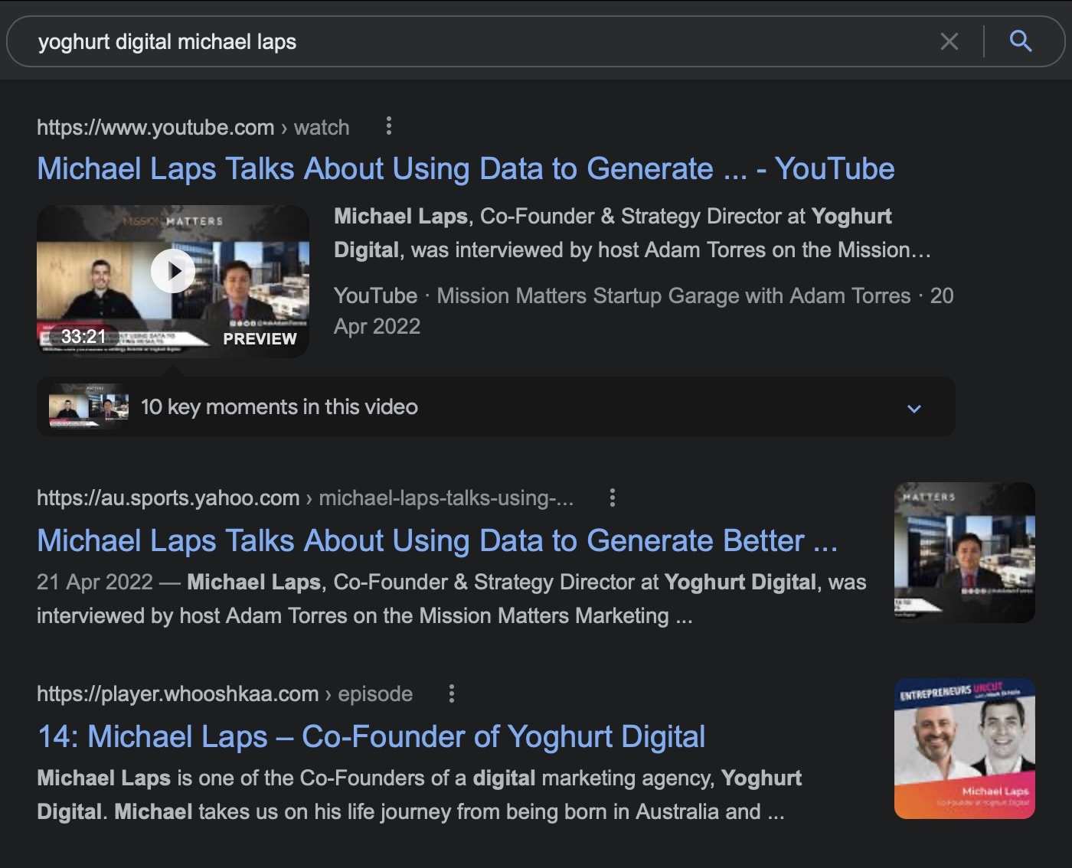Open the three-dot menu beside the youtube.com result
The height and width of the screenshot is (868, 1072).
click(x=389, y=126)
